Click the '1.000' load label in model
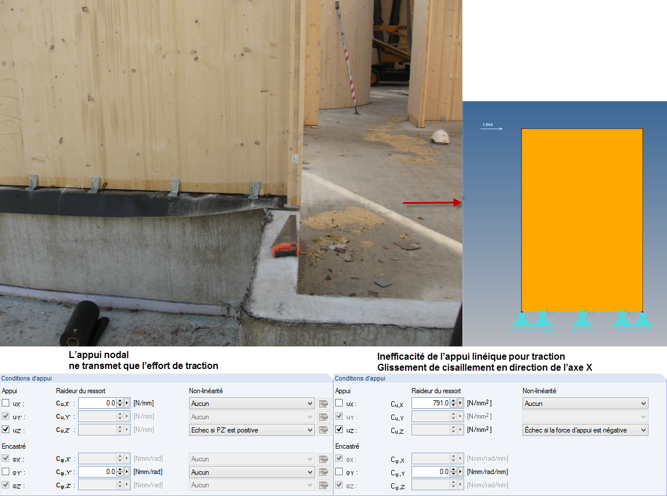 487,125
